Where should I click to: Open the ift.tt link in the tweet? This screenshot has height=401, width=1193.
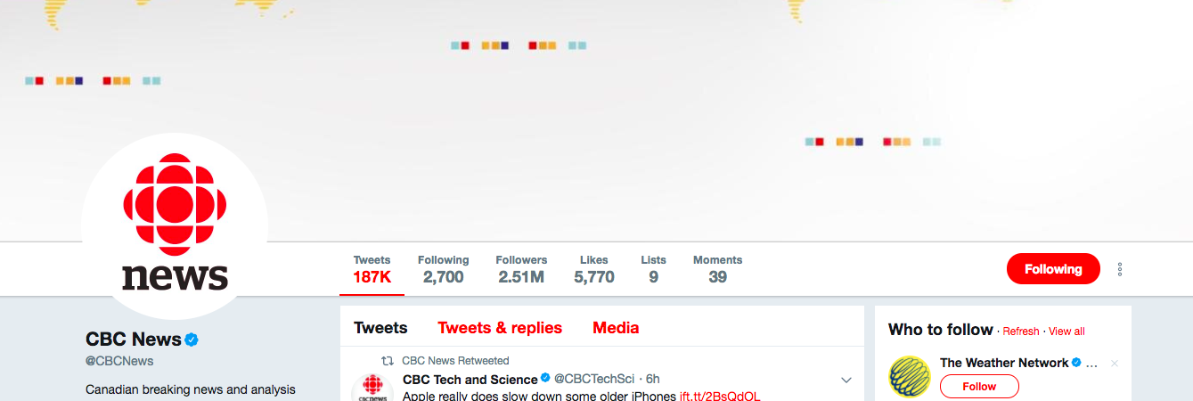(x=720, y=396)
